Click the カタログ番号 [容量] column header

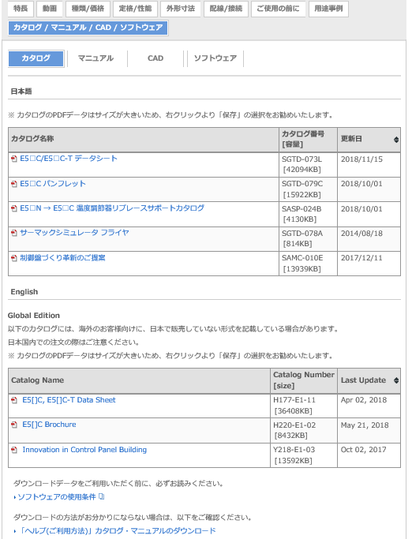[x=308, y=140]
